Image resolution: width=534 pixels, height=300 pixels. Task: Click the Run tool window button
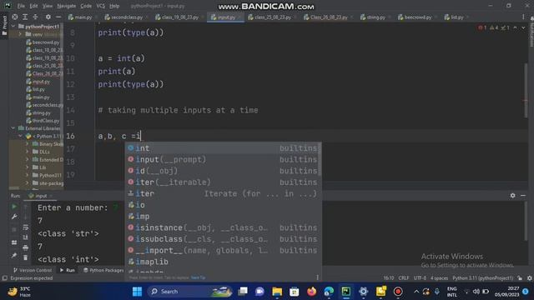pyautogui.click(x=68, y=270)
